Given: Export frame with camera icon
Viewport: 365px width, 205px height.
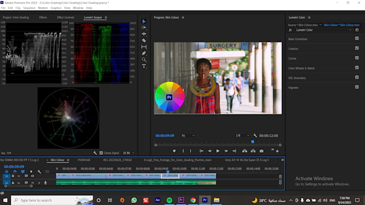Looking at the screenshot, I should [261, 151].
